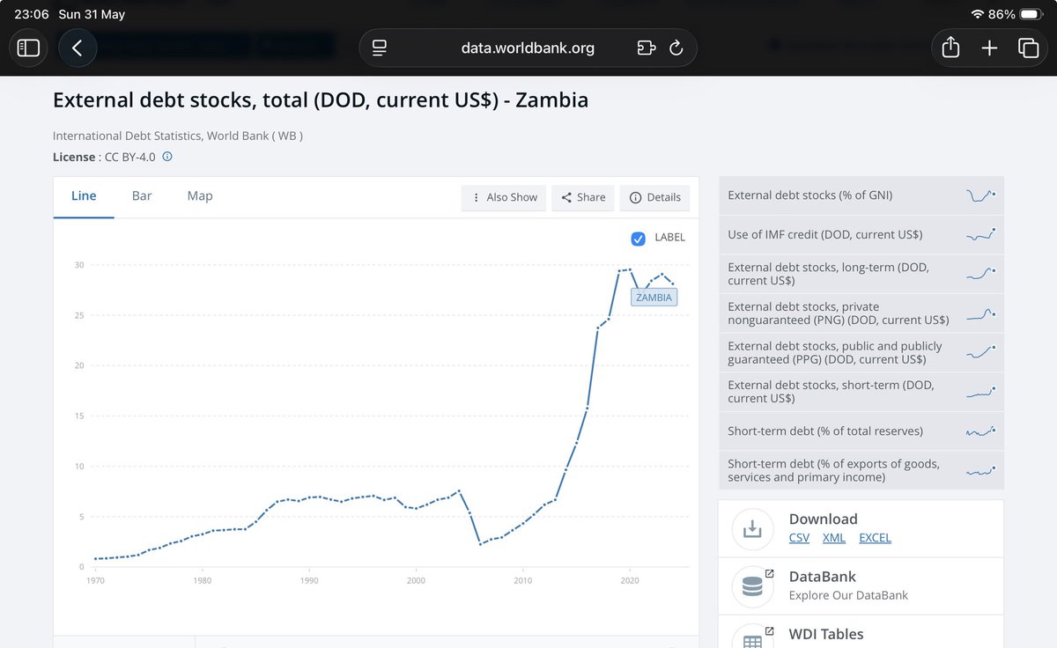The width and height of the screenshot is (1057, 648).
Task: Show all tabs overview icon
Action: (x=1028, y=48)
